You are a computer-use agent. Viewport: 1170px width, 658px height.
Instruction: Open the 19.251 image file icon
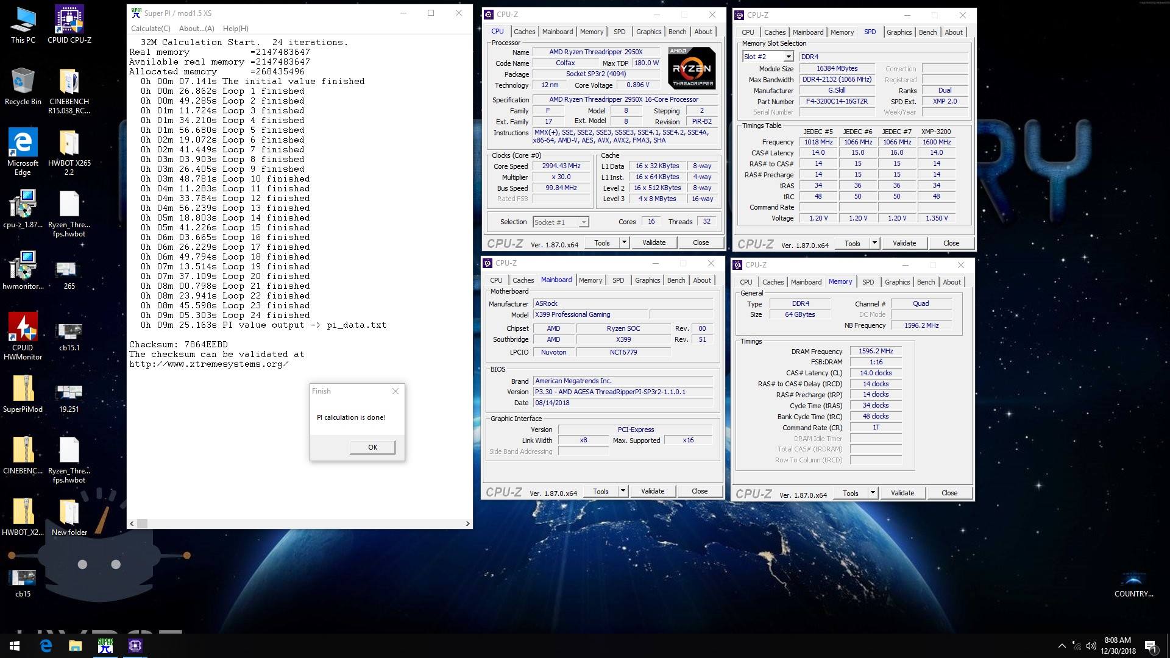(x=69, y=397)
